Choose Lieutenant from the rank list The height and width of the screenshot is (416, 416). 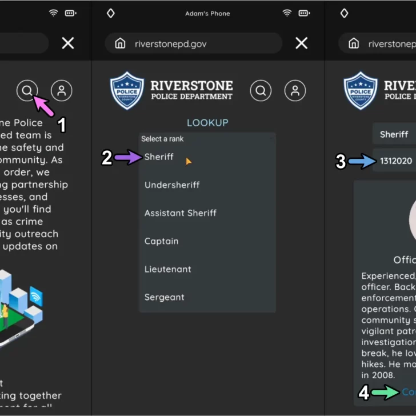click(x=168, y=269)
